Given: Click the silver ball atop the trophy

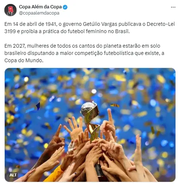Looking at the screenshot, I should [87, 108].
